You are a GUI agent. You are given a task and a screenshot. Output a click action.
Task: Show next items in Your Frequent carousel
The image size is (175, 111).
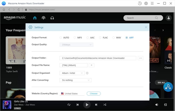tap(163, 30)
